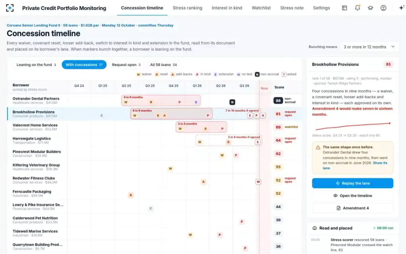406x254 pixels.
Task: Select the A marker on Brookhollow Provisions lane
Action: pos(164,115)
